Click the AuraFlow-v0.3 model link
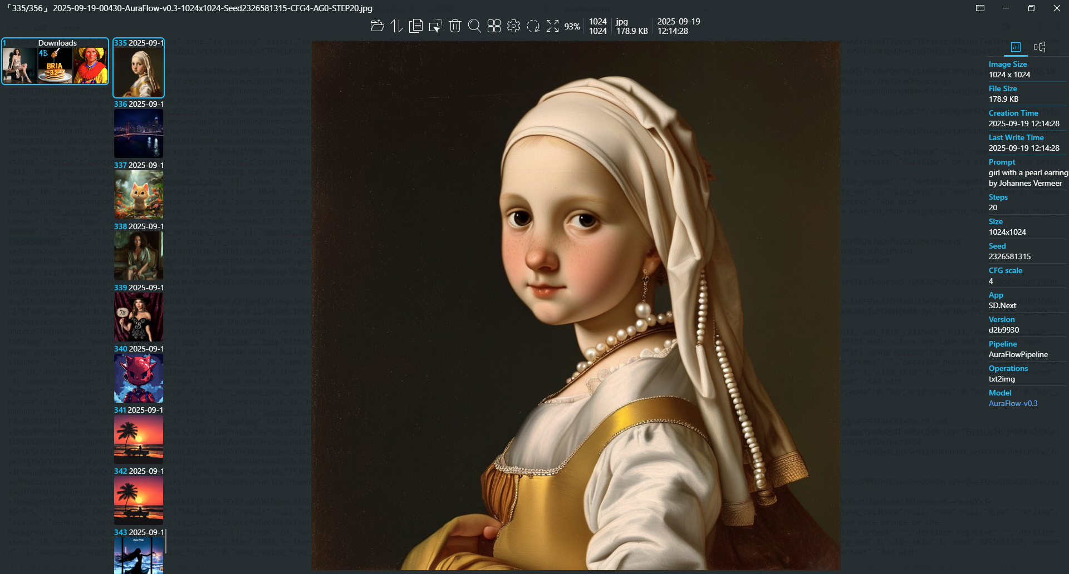1069x574 pixels. (x=1013, y=403)
